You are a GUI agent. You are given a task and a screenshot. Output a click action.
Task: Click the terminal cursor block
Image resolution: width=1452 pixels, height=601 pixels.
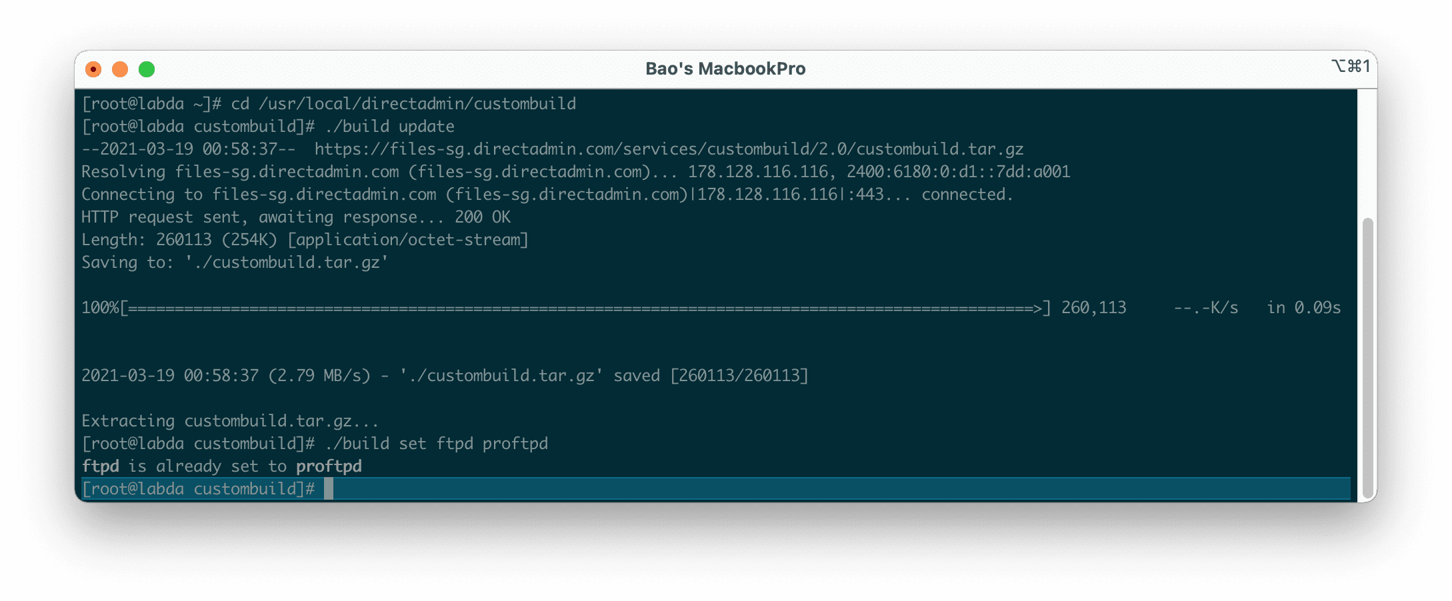(x=328, y=488)
